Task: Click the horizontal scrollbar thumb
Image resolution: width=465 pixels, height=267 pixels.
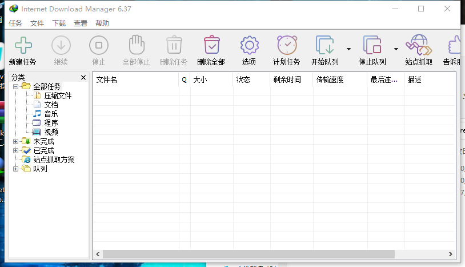Action: pos(248,254)
